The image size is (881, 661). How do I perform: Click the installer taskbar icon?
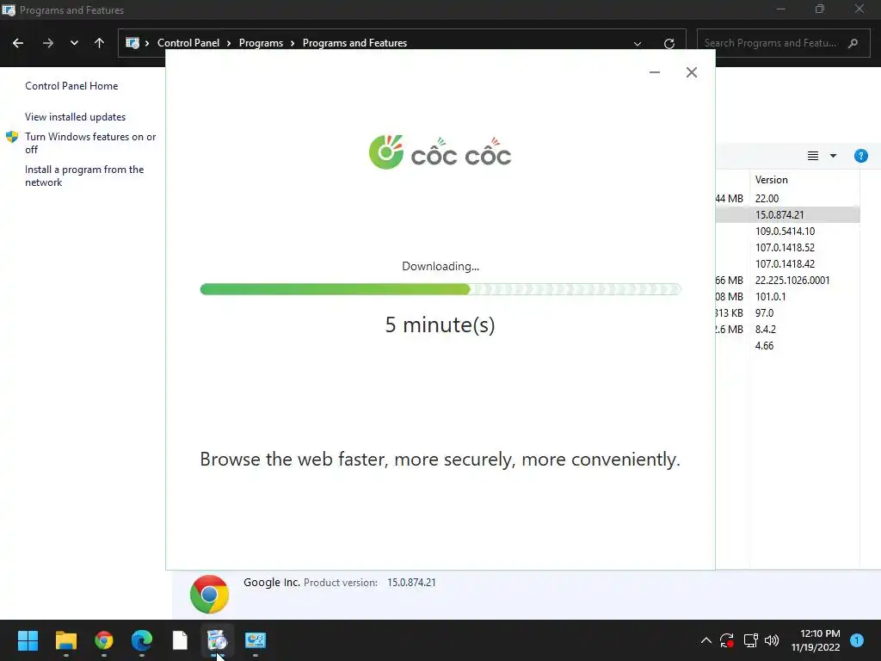[217, 640]
